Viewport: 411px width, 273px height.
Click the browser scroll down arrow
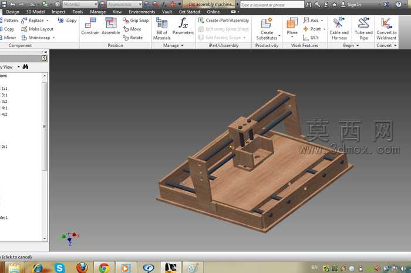[45, 238]
